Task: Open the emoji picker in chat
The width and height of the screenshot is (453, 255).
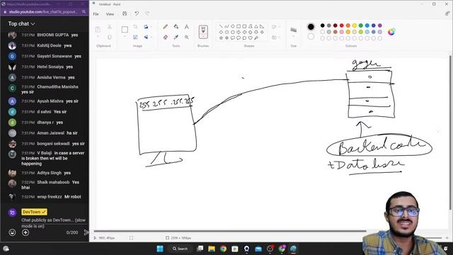Action: [12, 232]
